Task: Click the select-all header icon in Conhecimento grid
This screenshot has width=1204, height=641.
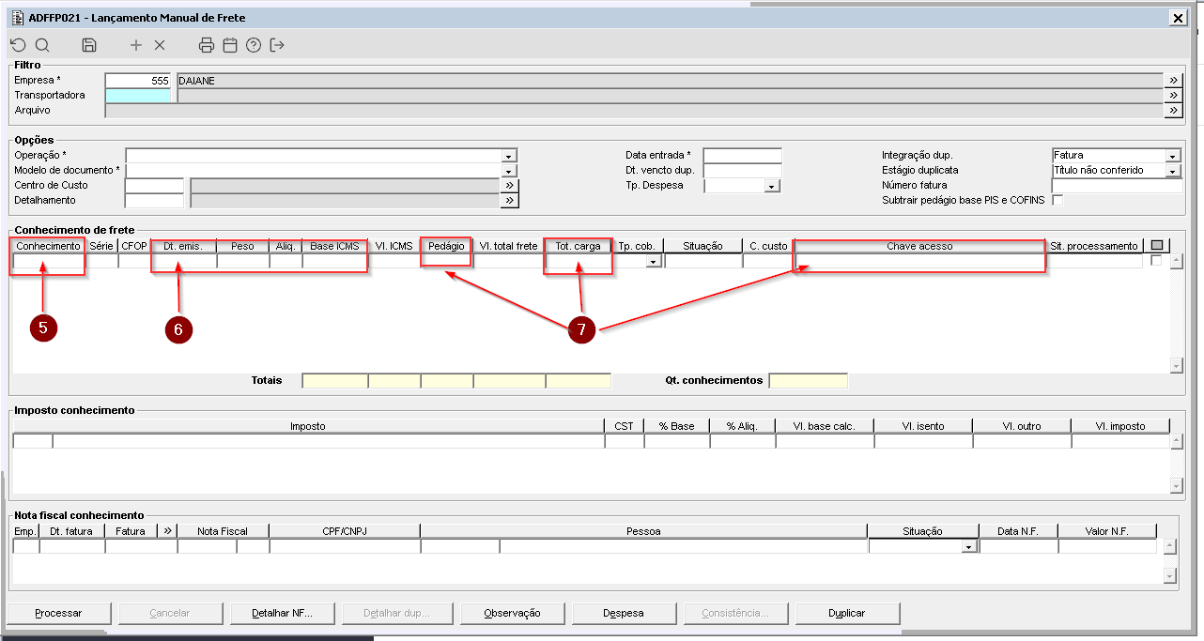Action: tap(1157, 246)
